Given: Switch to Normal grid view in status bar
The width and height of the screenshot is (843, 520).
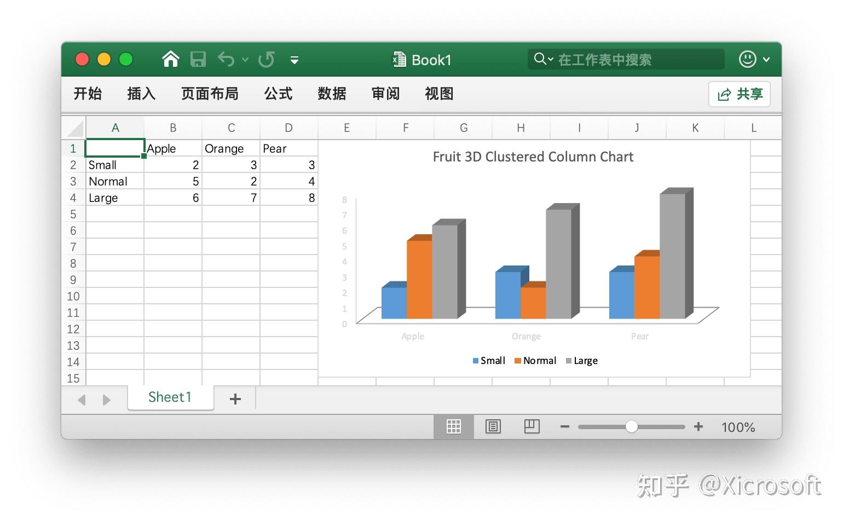Looking at the screenshot, I should pos(453,426).
